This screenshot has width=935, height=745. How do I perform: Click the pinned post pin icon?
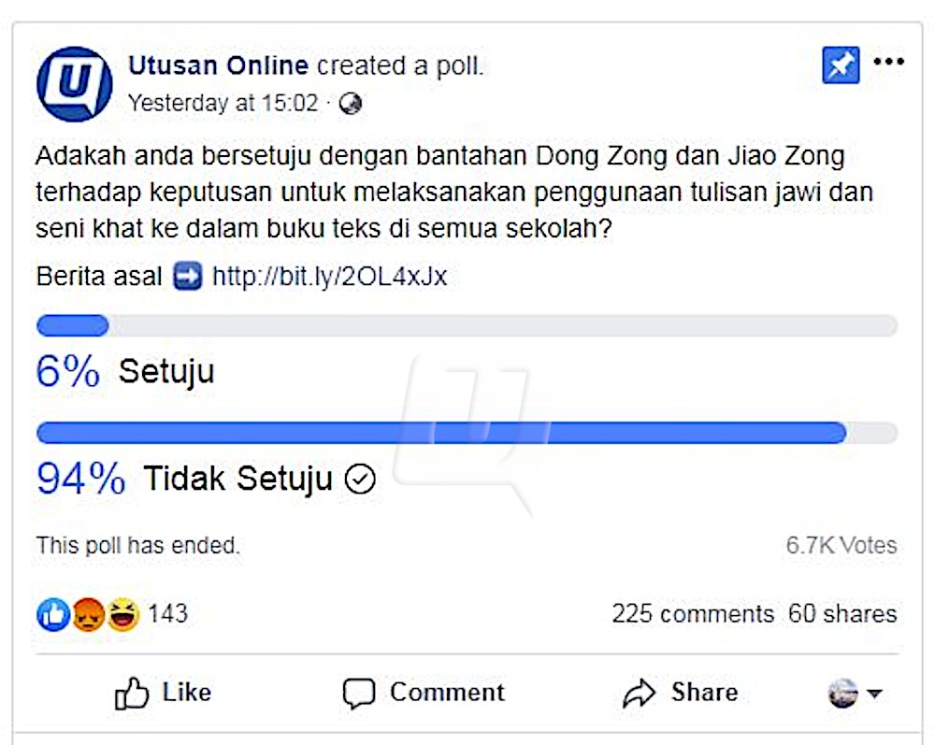coord(841,65)
